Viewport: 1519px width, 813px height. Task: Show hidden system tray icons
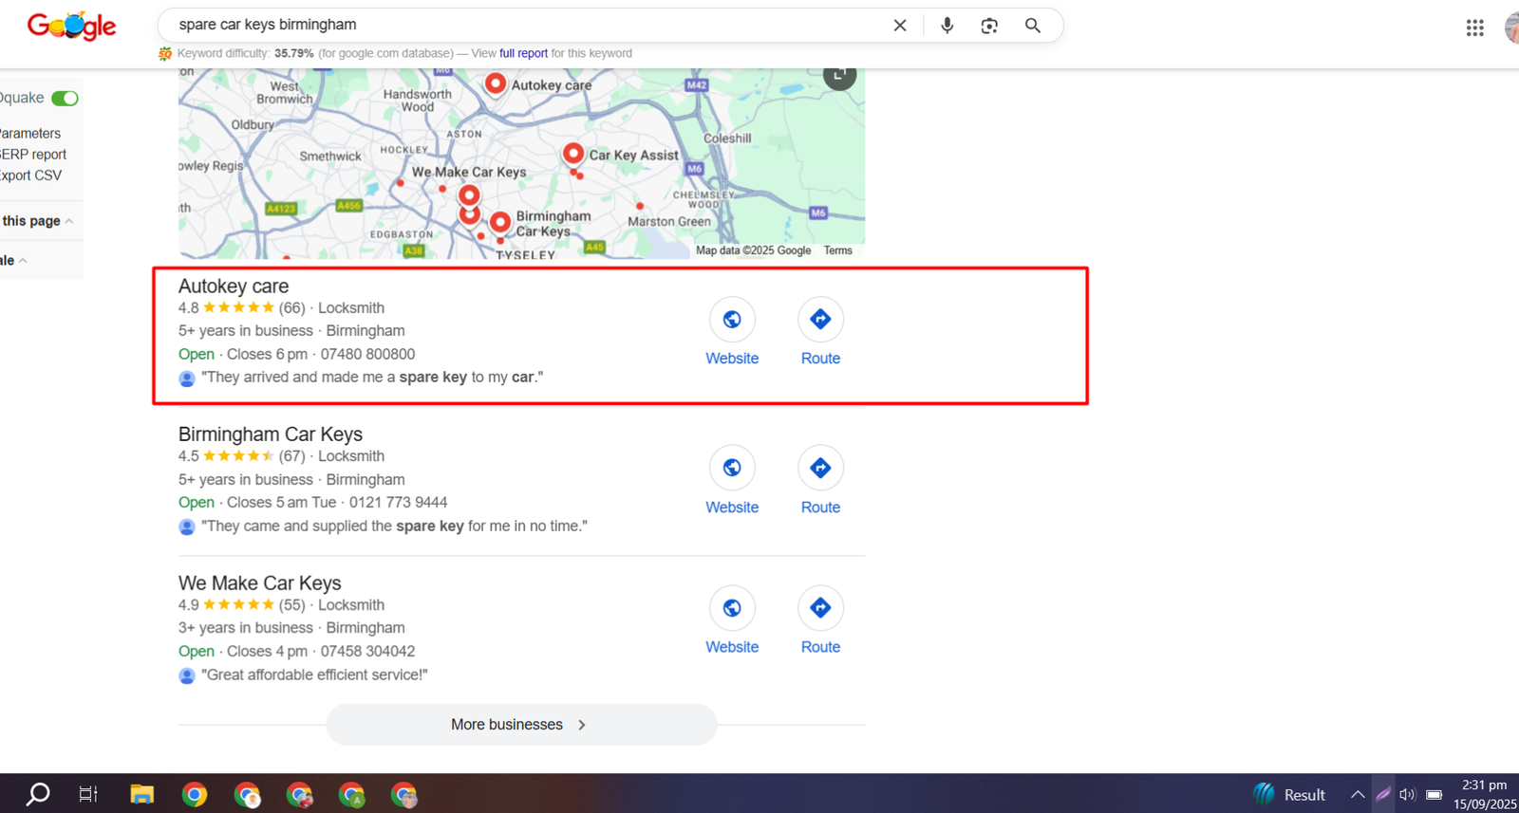[1358, 795]
